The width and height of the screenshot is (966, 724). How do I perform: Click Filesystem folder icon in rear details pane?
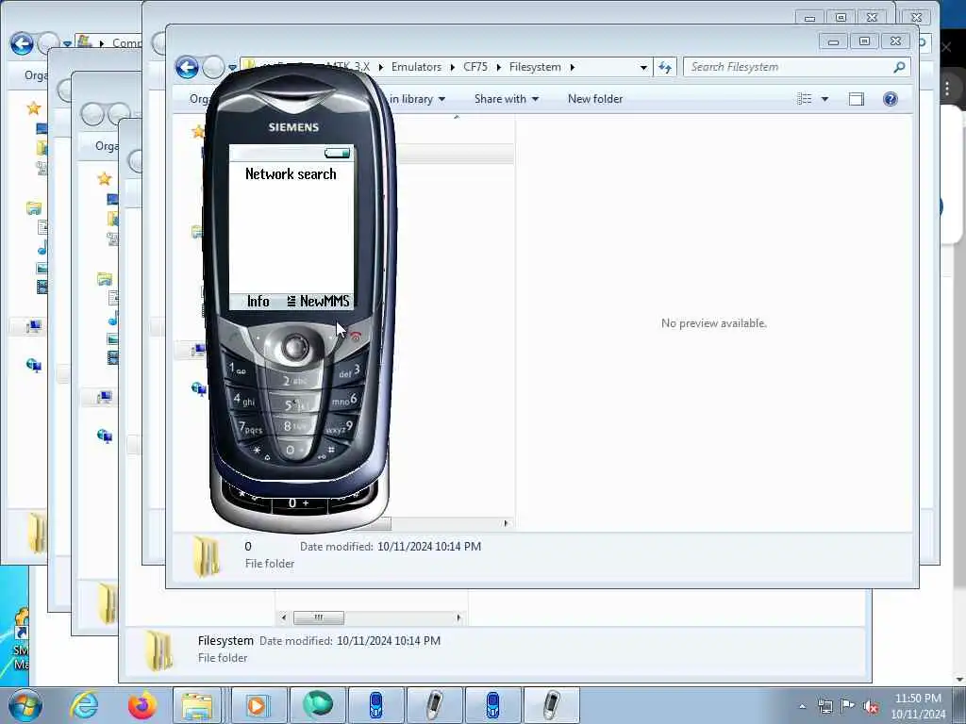[x=160, y=650]
